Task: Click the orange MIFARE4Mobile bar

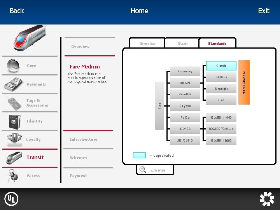Action: [x=244, y=82]
